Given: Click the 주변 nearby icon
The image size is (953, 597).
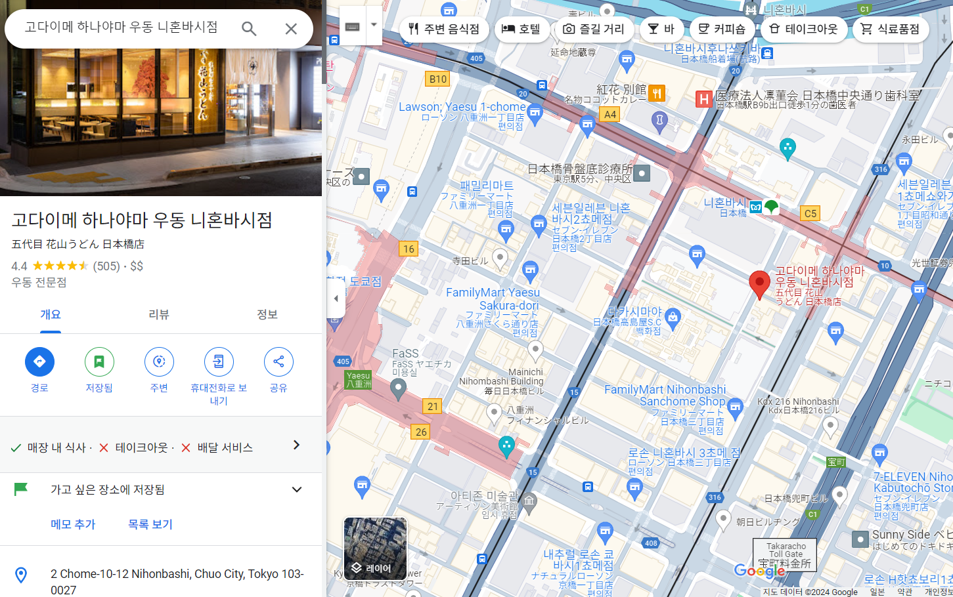Looking at the screenshot, I should click(159, 361).
